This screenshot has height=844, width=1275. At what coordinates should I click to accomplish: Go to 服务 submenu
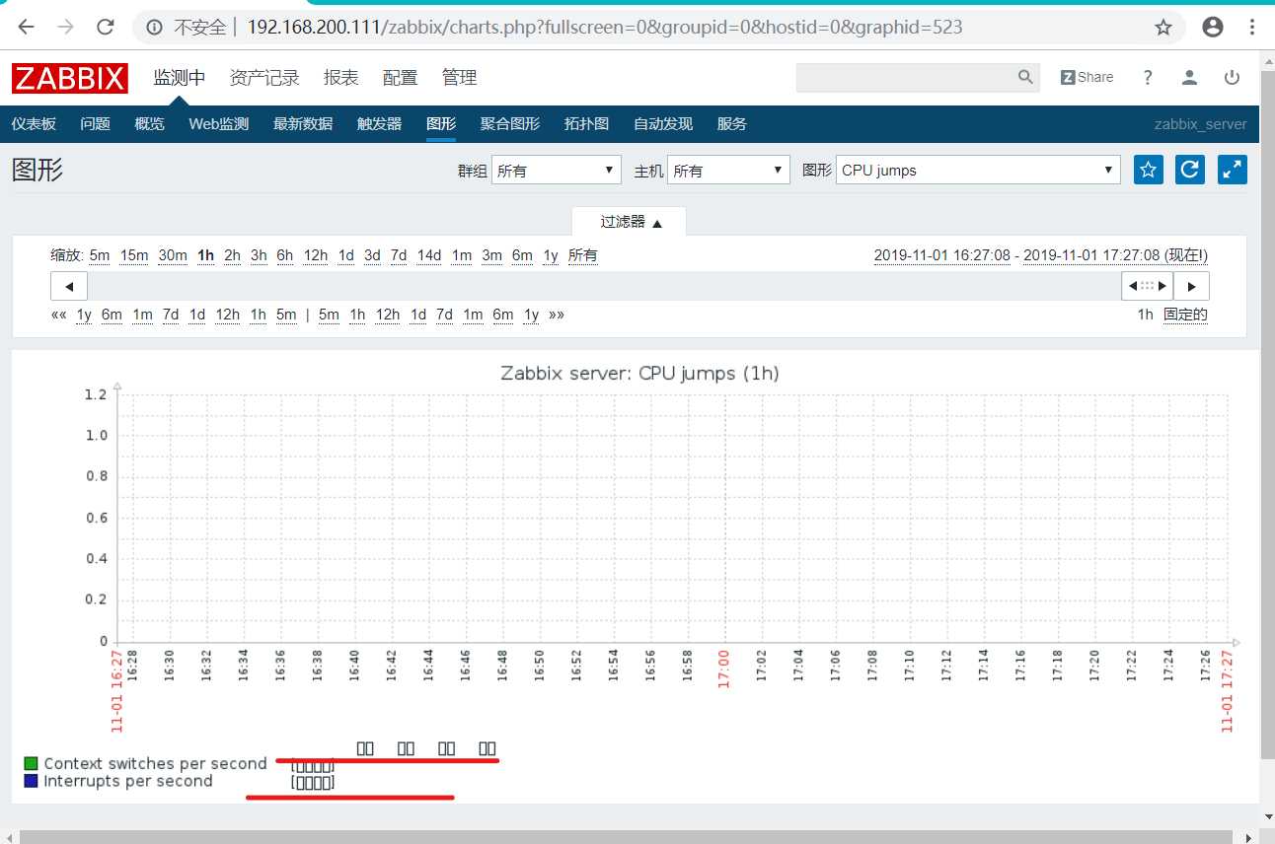tap(732, 124)
